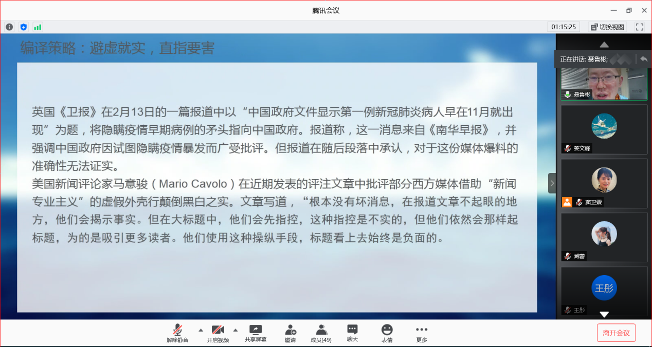Enter fullscreen mode via top-right icon
Image resolution: width=652 pixels, height=347 pixels.
tap(640, 27)
